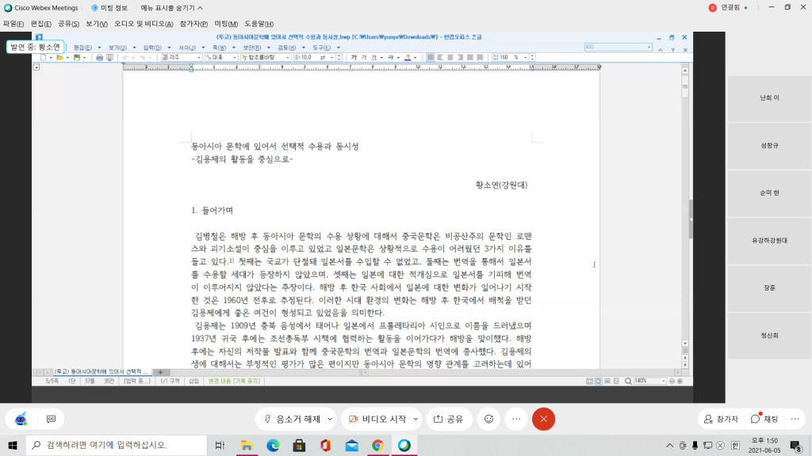Open the 검토(H) menu in Hangul
812x456 pixels.
point(287,47)
